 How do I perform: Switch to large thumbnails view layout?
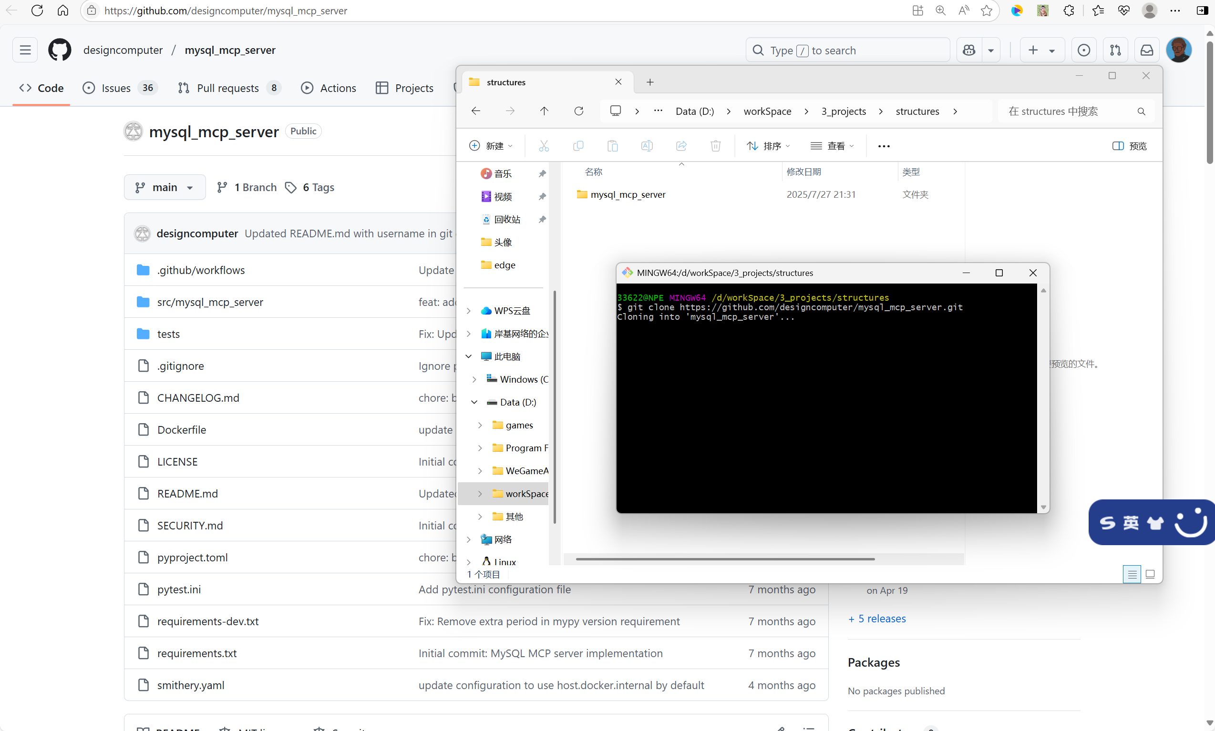point(1150,574)
